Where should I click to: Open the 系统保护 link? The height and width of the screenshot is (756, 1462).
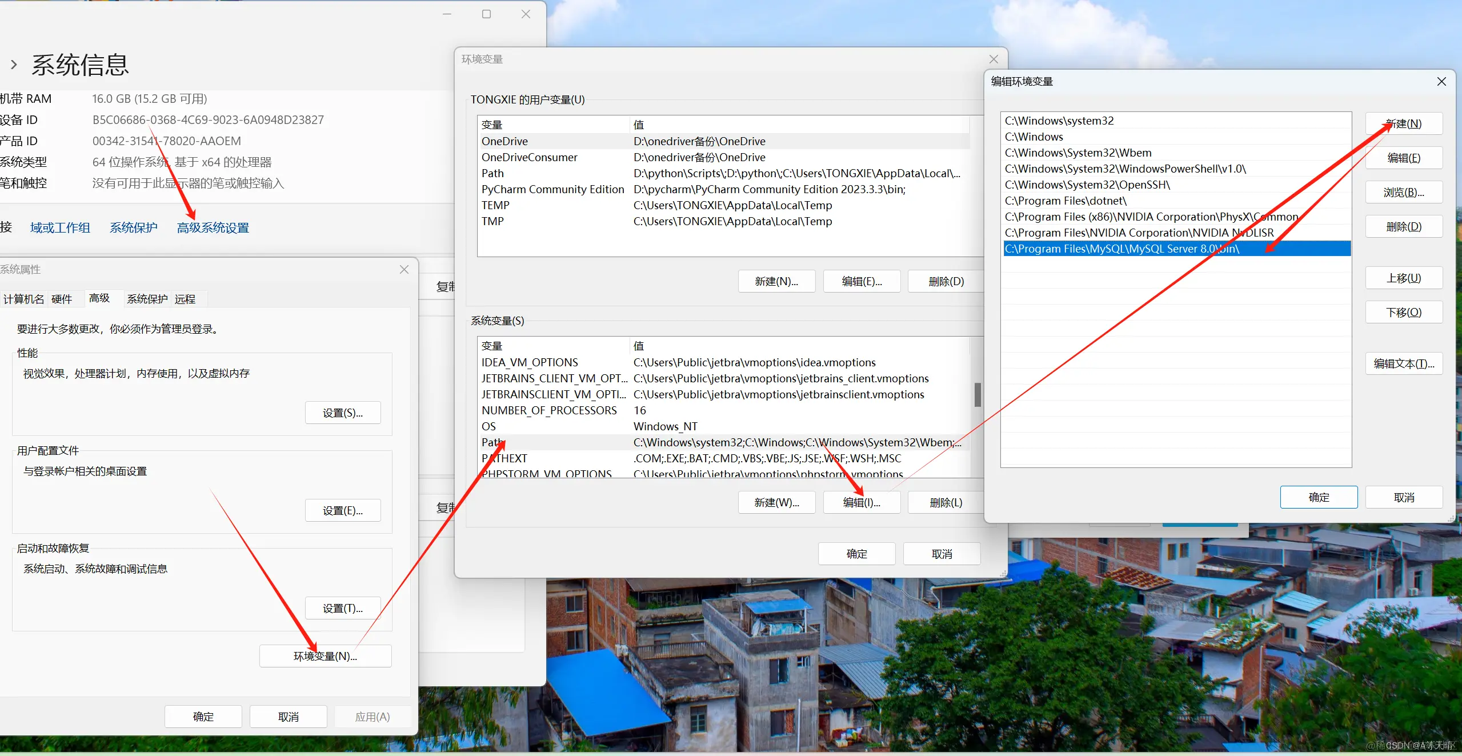[x=133, y=228]
